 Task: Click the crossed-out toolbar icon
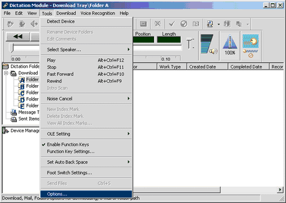point(158,24)
